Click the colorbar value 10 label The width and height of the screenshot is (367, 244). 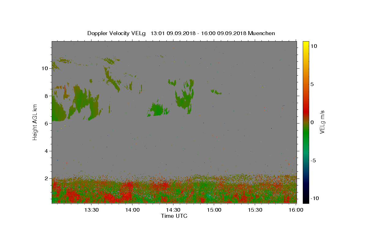click(314, 46)
